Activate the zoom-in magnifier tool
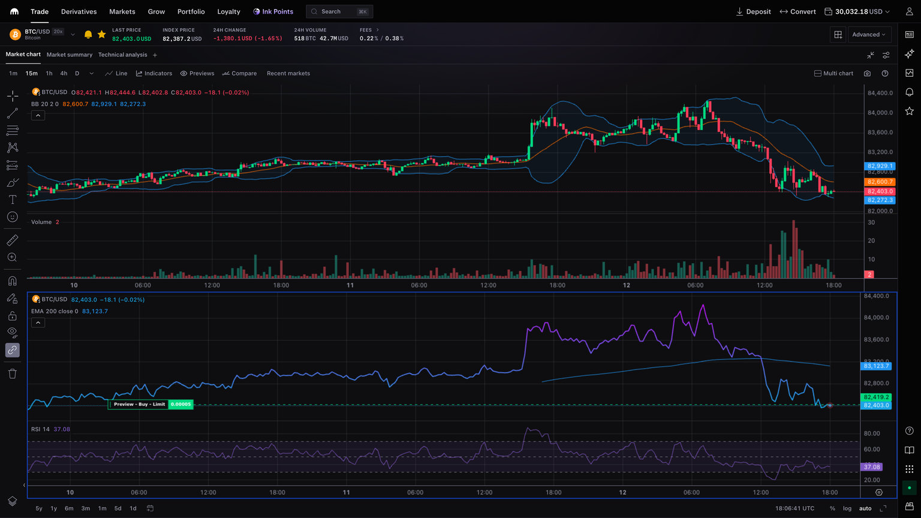This screenshot has width=921, height=518. tap(13, 257)
